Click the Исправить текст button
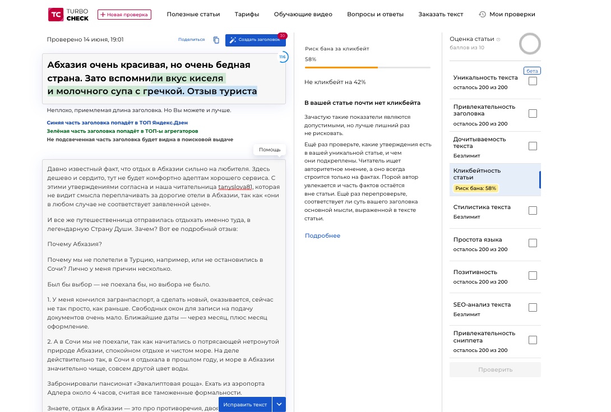This screenshot has height=412, width=611. [x=245, y=404]
